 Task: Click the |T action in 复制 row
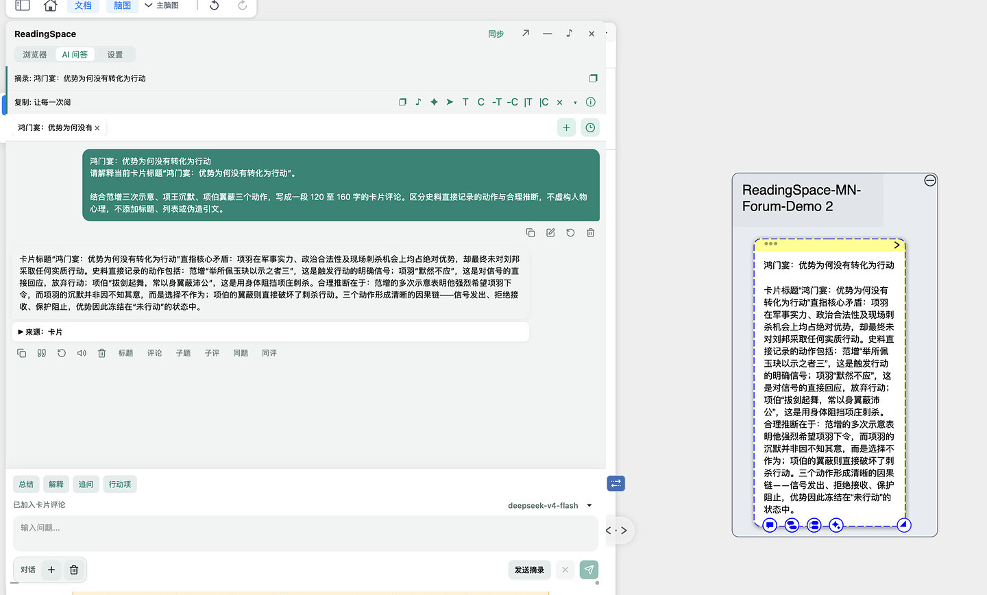pyautogui.click(x=528, y=102)
